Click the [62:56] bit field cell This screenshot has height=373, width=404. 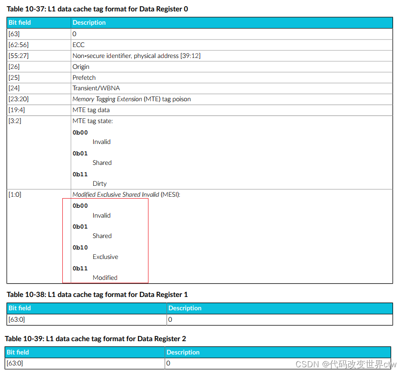point(39,45)
